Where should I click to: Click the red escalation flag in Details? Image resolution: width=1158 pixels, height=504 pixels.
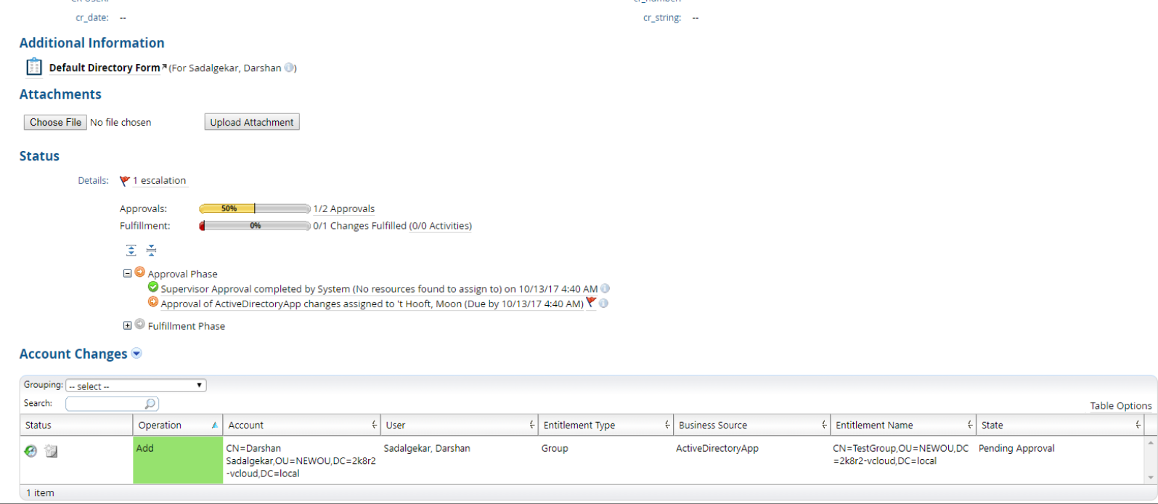tap(125, 181)
